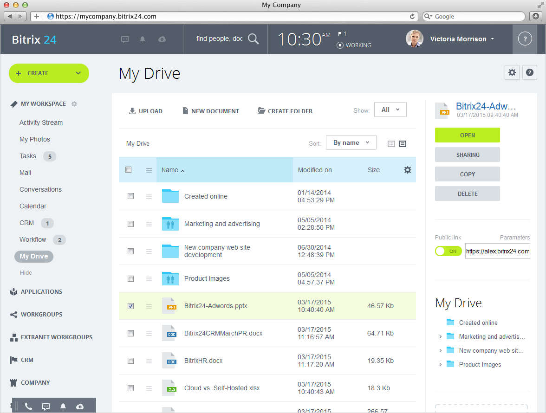Click the working status stop icon

340,45
